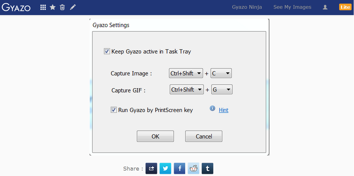
Task: Open the image grid view icon
Action: 43,8
